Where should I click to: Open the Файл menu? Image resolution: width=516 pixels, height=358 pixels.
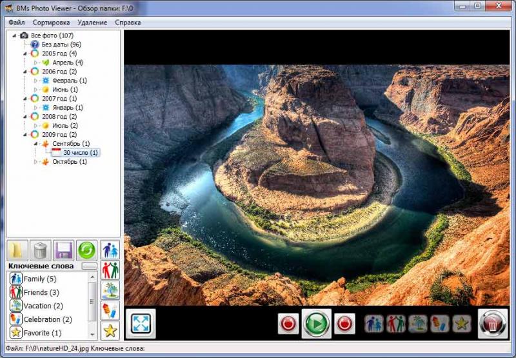pyautogui.click(x=17, y=23)
